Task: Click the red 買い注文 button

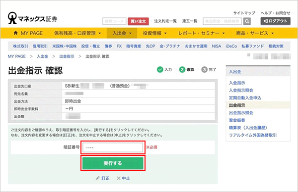Action: (138, 21)
